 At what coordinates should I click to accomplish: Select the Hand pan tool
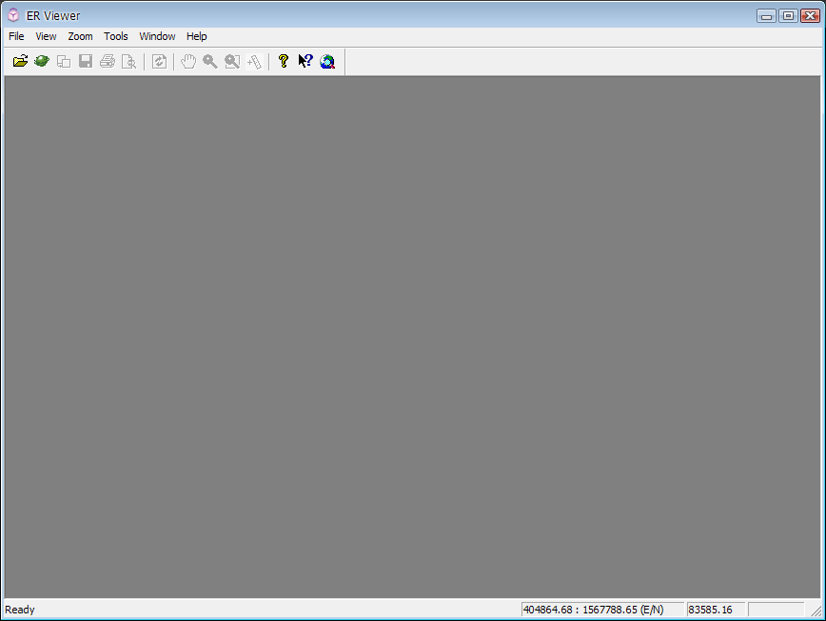click(188, 61)
